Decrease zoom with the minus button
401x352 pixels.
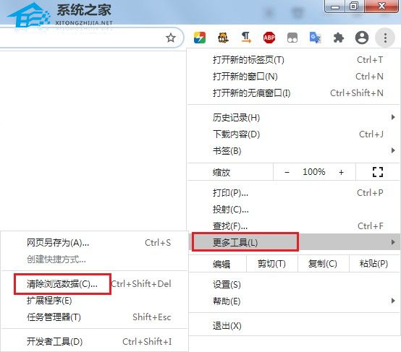(287, 173)
